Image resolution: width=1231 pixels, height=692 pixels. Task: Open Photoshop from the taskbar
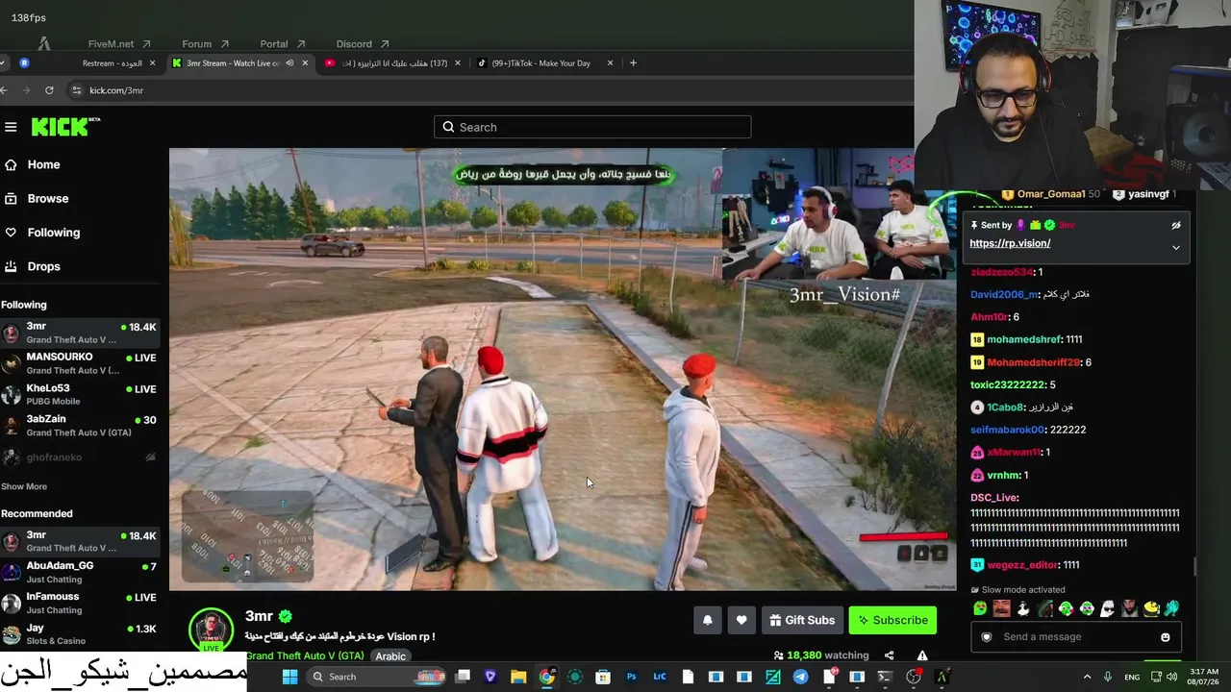(632, 677)
